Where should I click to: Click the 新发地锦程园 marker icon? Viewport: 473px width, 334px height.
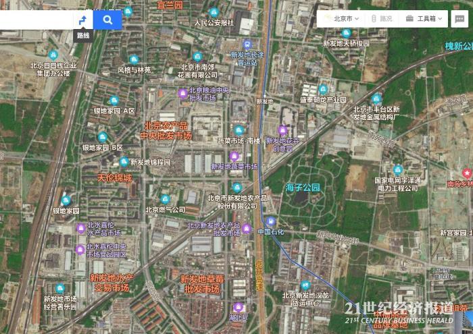tap(124, 162)
